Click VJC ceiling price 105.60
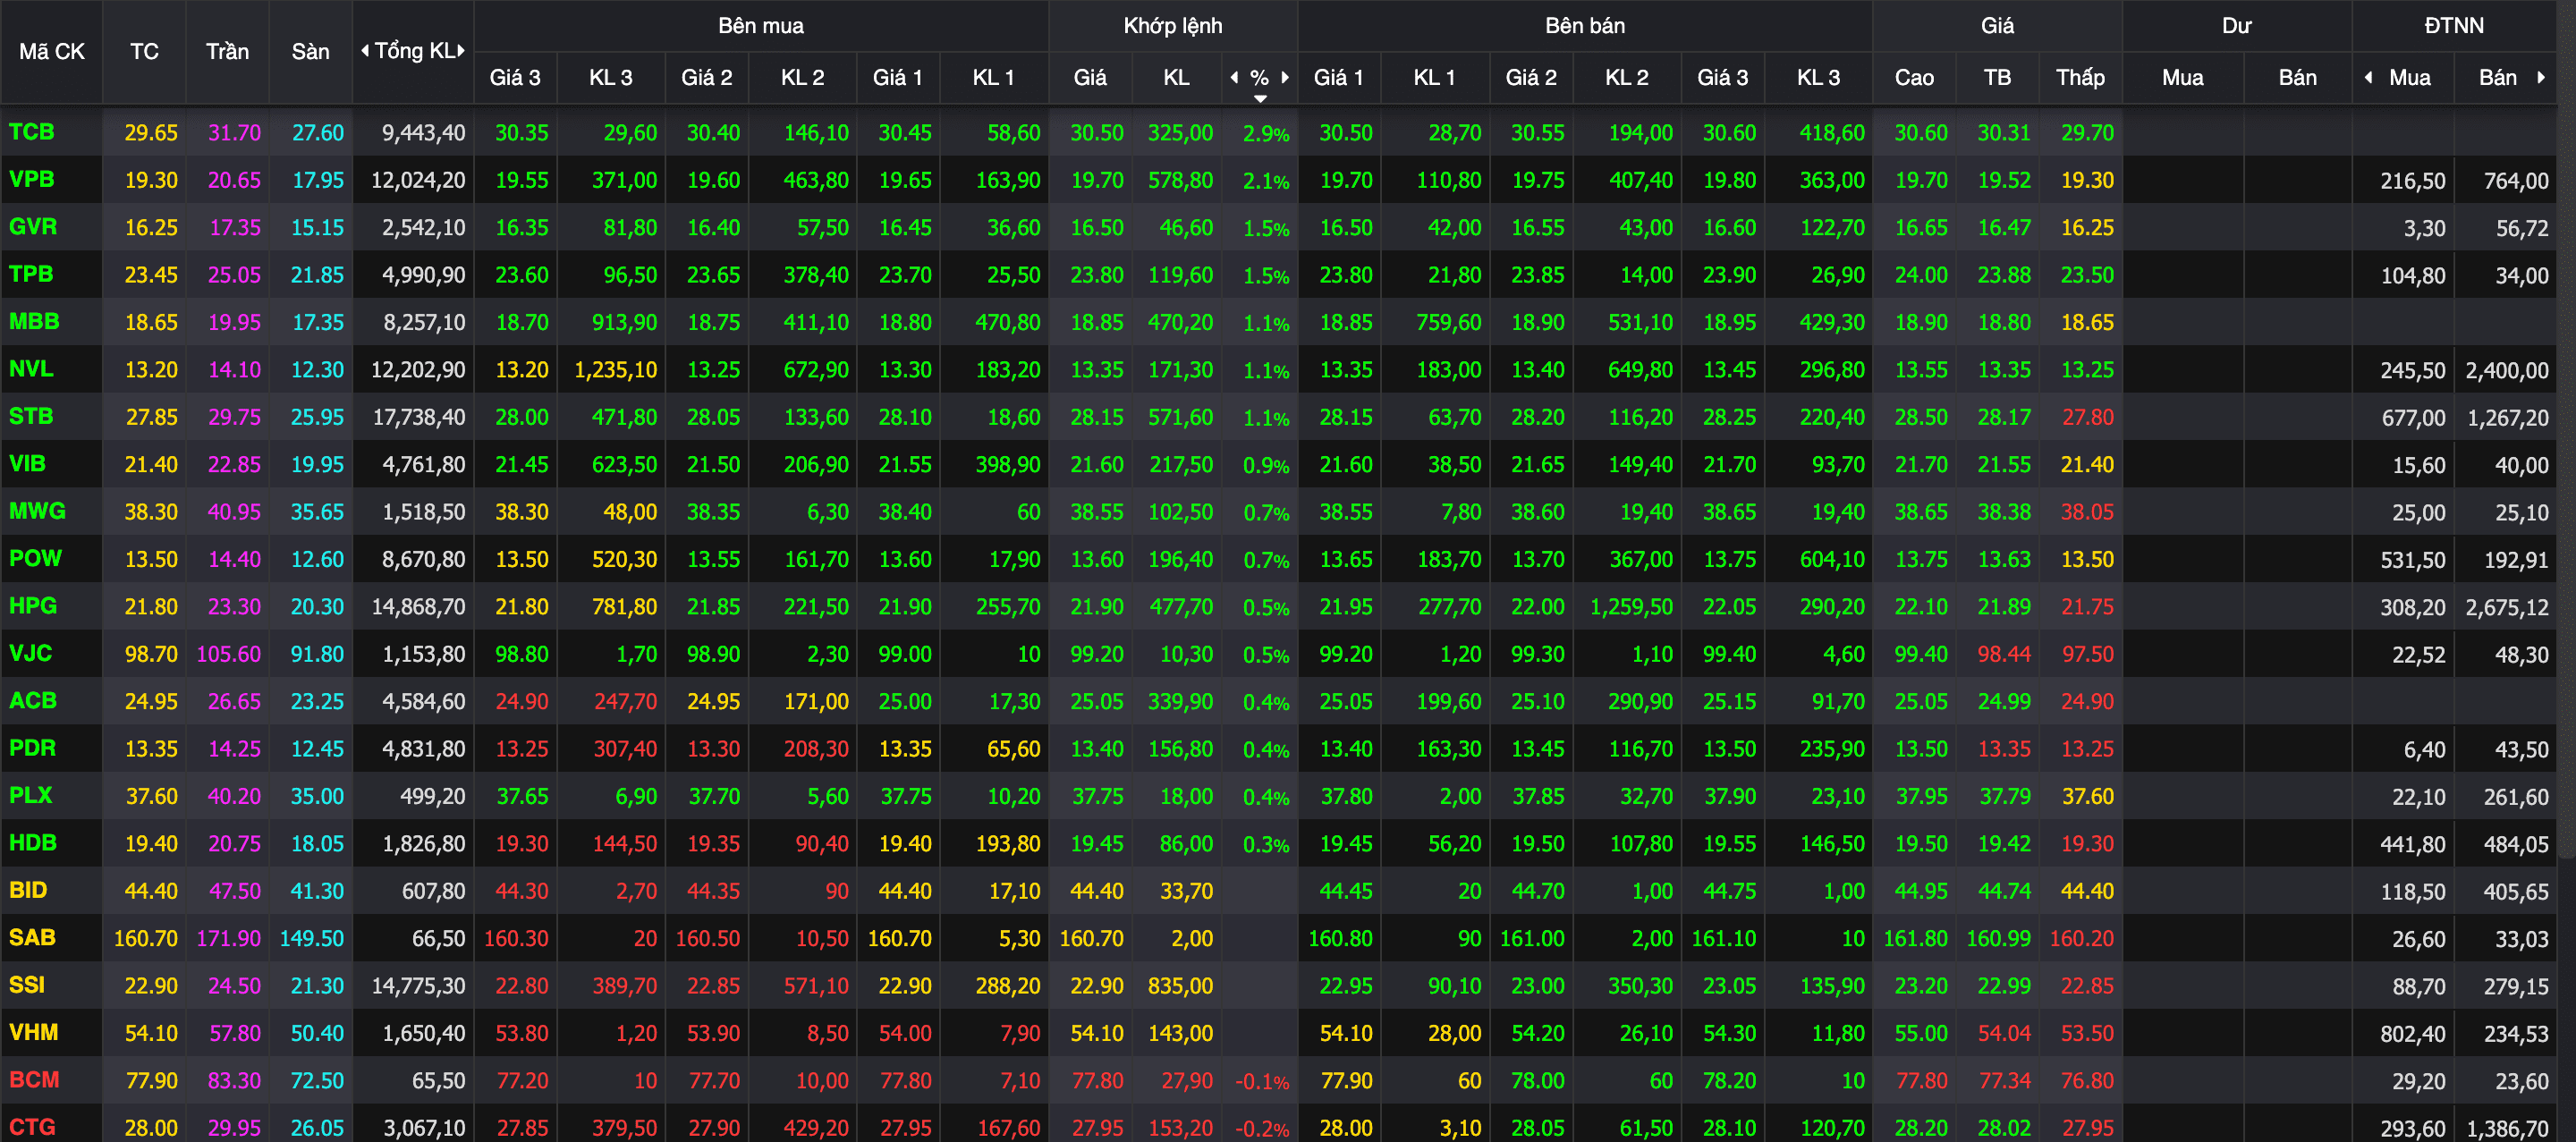2576x1142 pixels. click(x=228, y=654)
